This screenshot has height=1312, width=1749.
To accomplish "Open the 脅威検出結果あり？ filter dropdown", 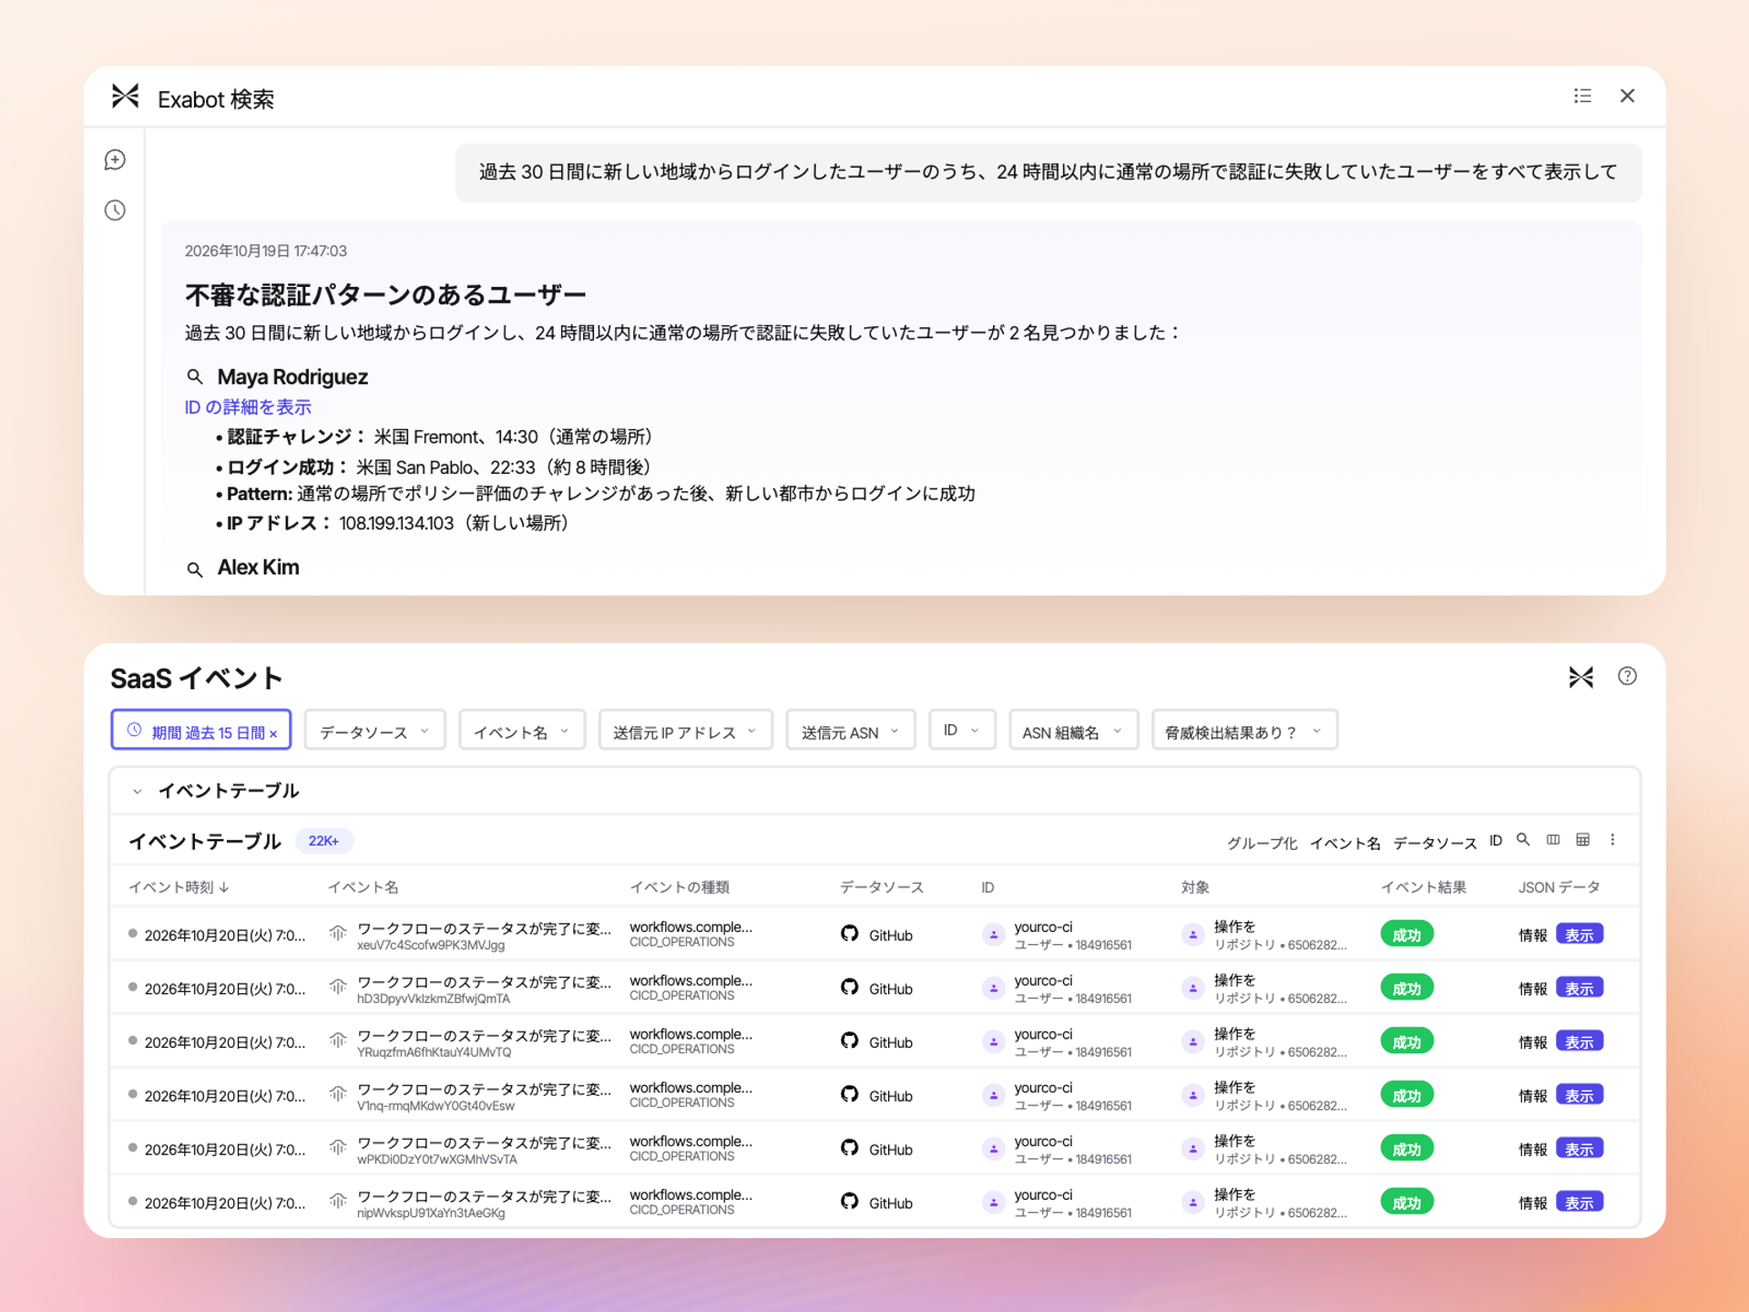I will tap(1244, 732).
